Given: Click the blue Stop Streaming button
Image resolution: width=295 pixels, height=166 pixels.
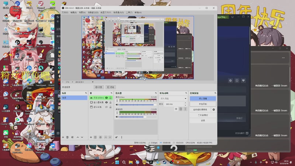Looking at the screenshot, I should click(203, 98).
